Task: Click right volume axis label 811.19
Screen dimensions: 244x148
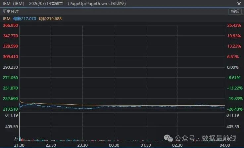Action: 233,115
